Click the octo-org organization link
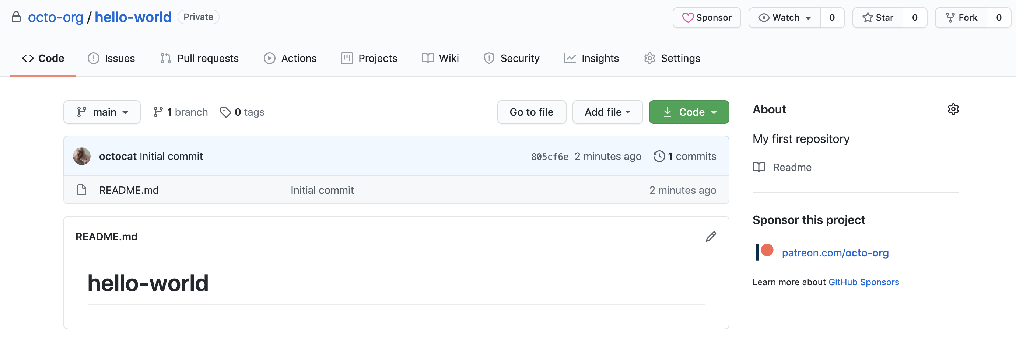 [56, 17]
